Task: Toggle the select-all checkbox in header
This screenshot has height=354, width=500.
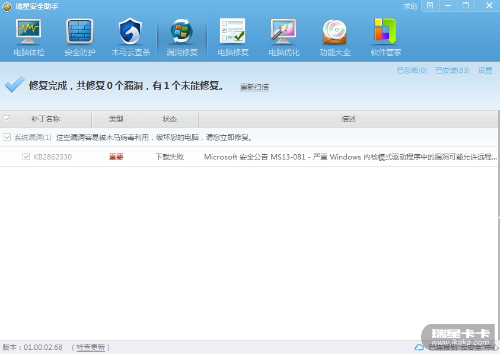Action: tap(7, 119)
